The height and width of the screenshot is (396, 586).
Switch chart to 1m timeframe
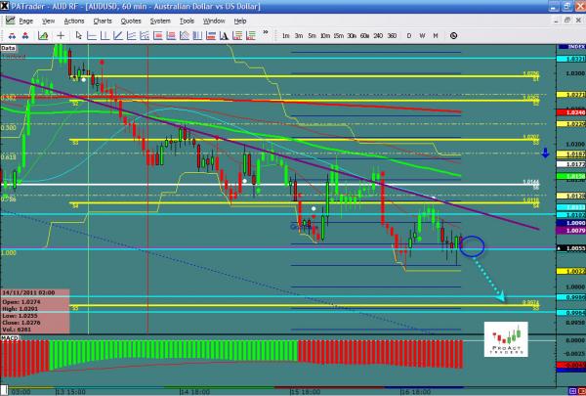point(284,35)
